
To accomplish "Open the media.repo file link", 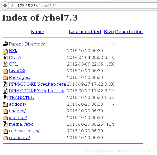I will 21,124.
